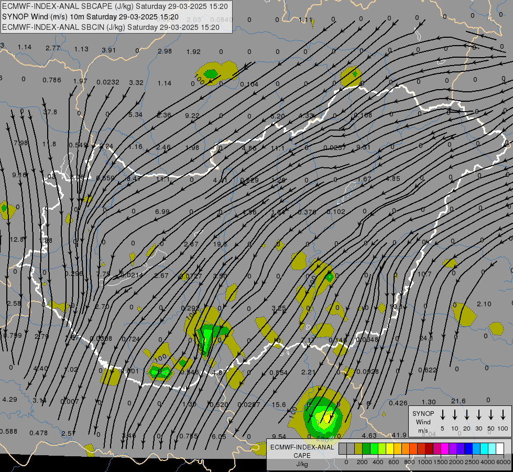Click the map value '6.20'

click(x=278, y=116)
